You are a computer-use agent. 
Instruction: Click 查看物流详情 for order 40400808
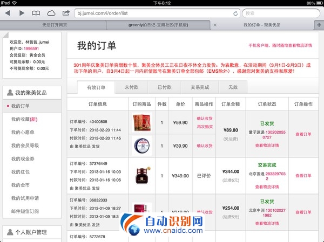click(267, 146)
